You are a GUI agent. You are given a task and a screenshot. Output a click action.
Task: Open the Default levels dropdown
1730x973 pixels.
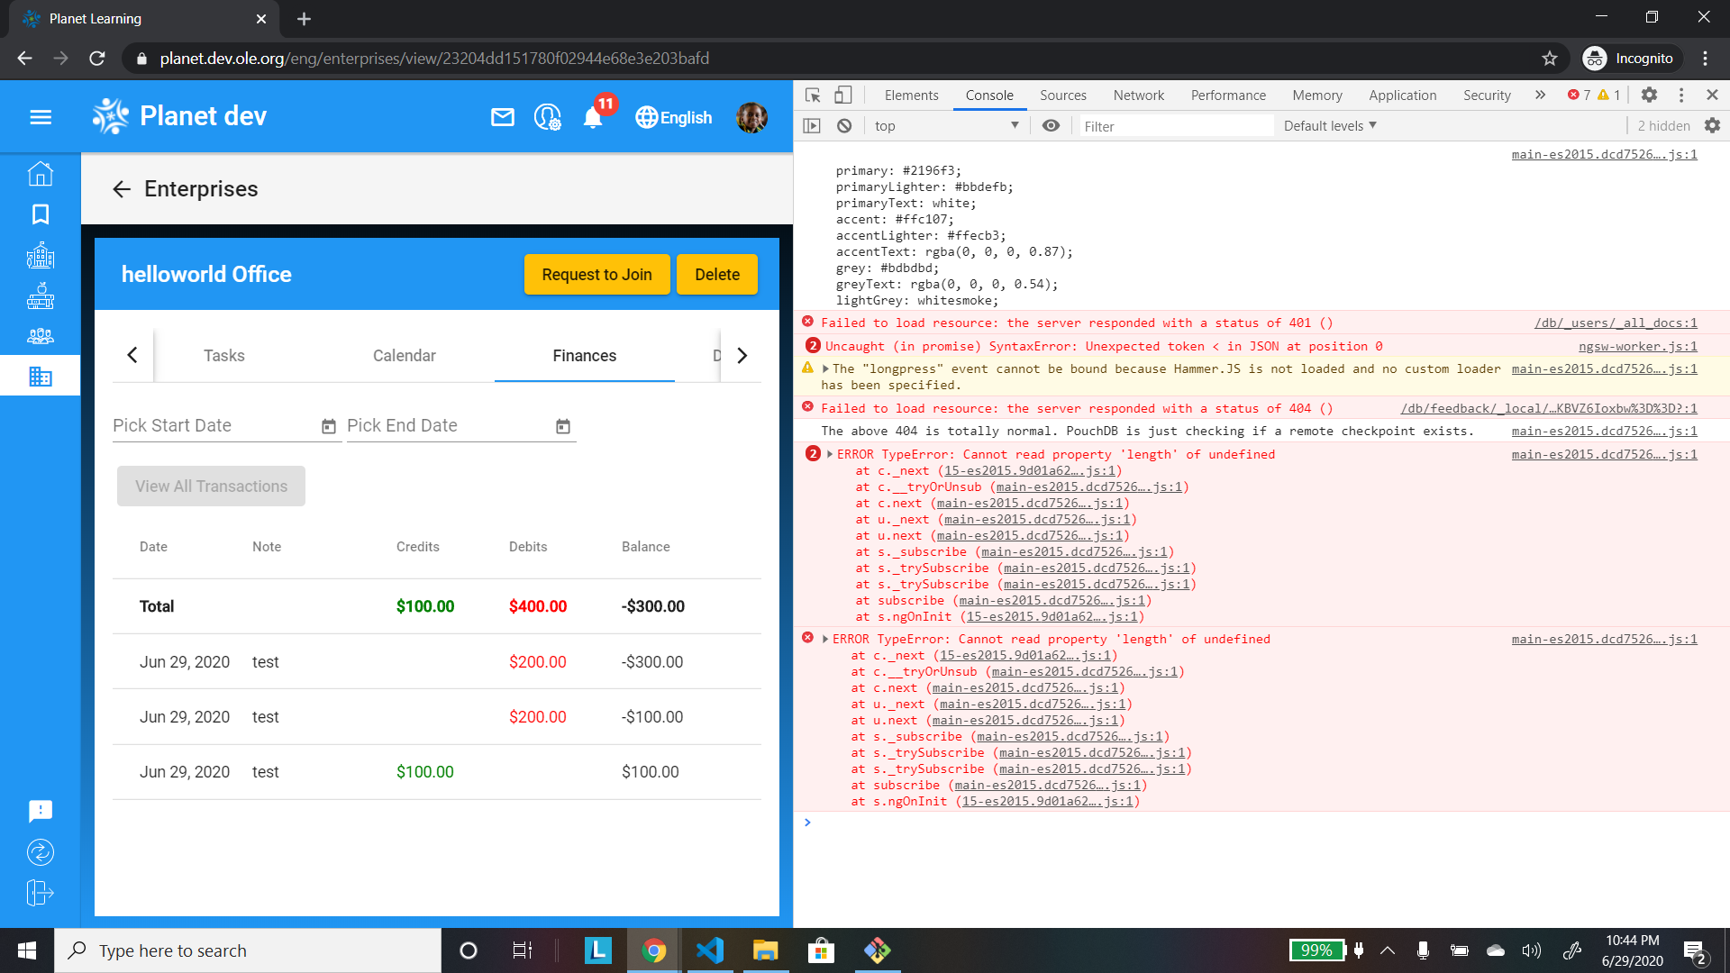pos(1328,125)
